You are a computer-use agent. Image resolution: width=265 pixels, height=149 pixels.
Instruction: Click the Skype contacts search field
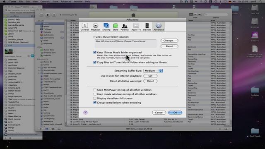(x=20, y=10)
